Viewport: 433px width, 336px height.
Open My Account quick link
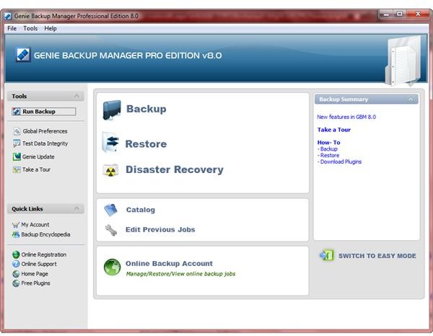click(x=35, y=225)
